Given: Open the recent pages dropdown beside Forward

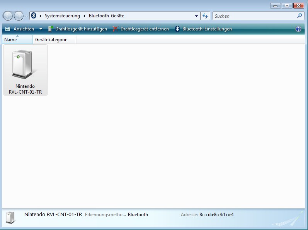Looking at the screenshot, I should pyautogui.click(x=26, y=16).
